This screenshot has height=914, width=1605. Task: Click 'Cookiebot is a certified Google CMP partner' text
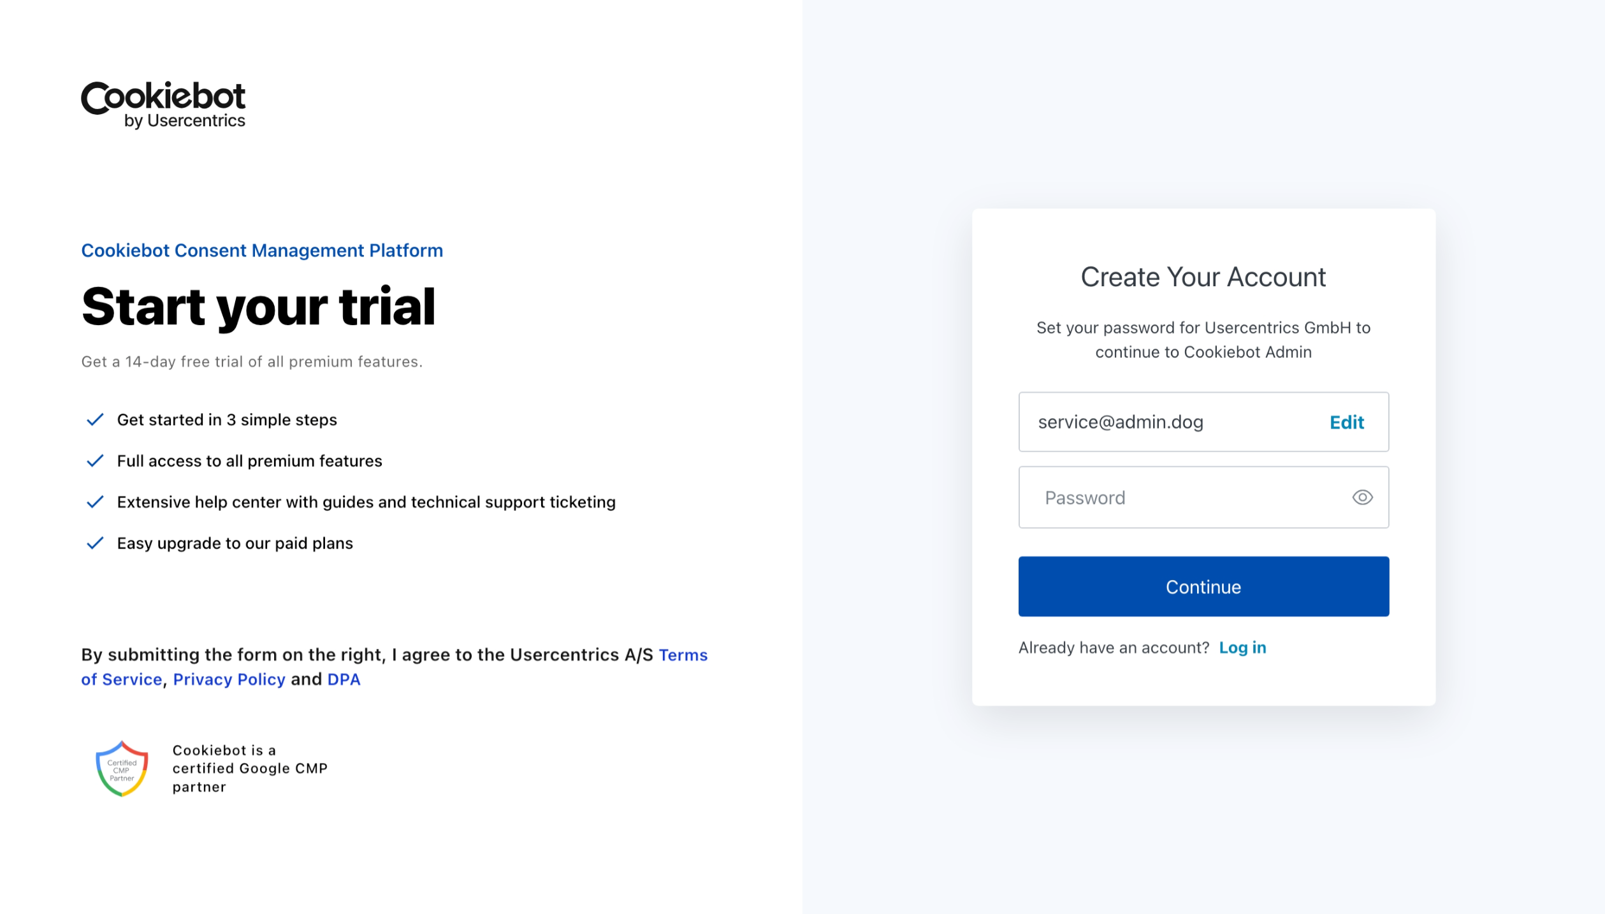pos(250,769)
